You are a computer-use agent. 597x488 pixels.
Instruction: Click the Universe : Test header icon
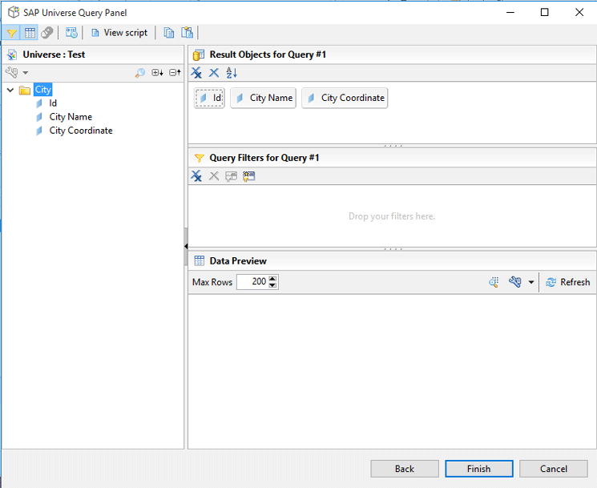click(x=12, y=54)
